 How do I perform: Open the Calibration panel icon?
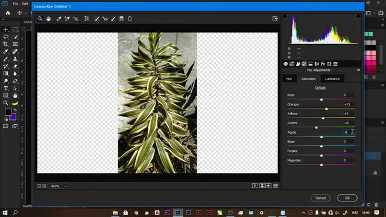[329, 64]
